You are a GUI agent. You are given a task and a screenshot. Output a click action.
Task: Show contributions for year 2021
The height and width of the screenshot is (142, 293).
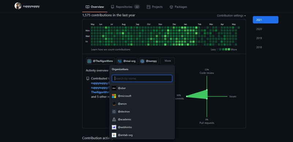point(266,20)
